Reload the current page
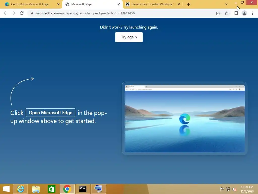 tap(22, 13)
